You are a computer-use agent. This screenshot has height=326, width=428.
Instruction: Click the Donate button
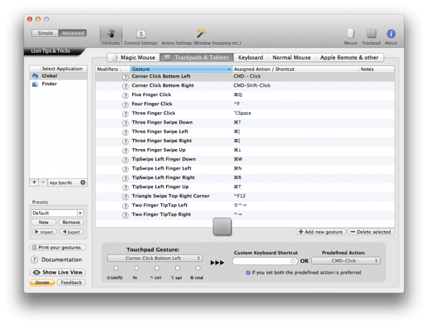tap(42, 283)
